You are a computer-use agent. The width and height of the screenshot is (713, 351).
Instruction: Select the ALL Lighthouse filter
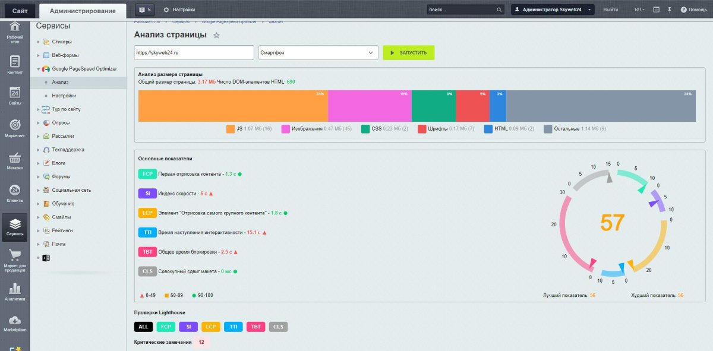[143, 327]
